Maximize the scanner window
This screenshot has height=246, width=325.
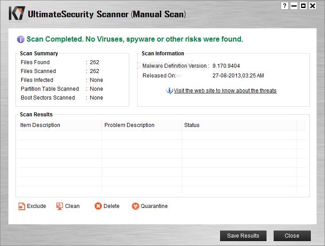coord(303,6)
